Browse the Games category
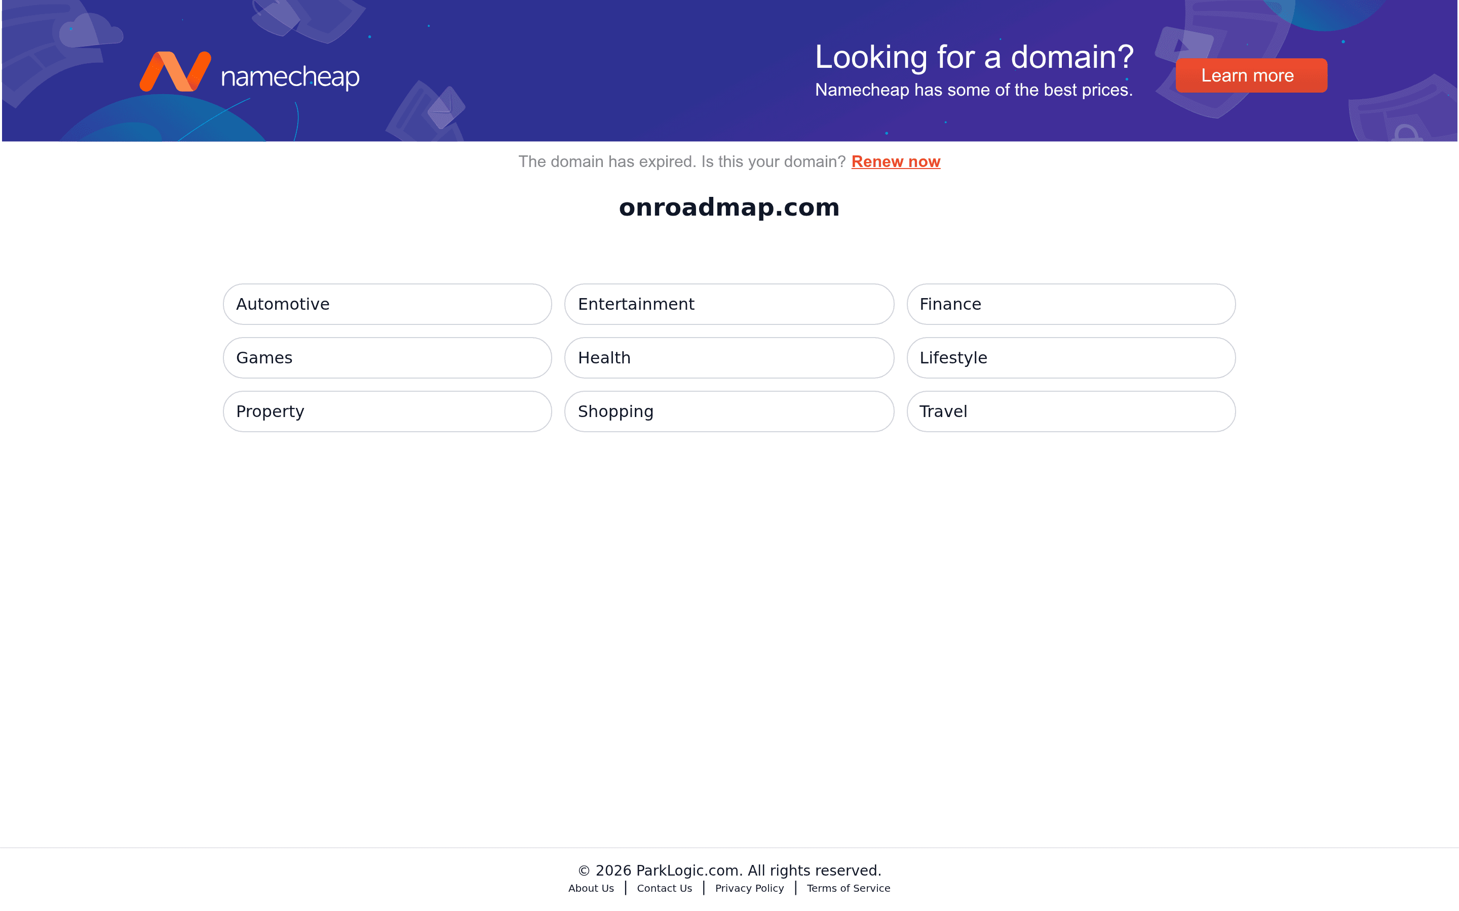This screenshot has height=911, width=1459. pos(387,357)
